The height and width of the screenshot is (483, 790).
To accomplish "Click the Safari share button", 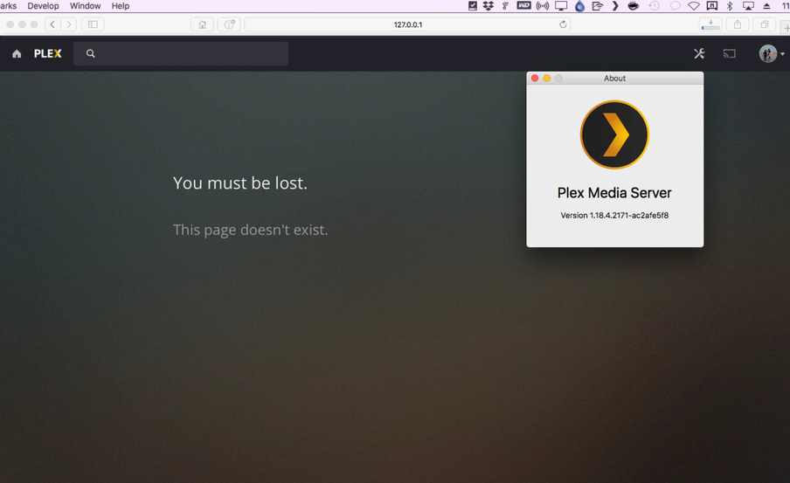I will (738, 24).
